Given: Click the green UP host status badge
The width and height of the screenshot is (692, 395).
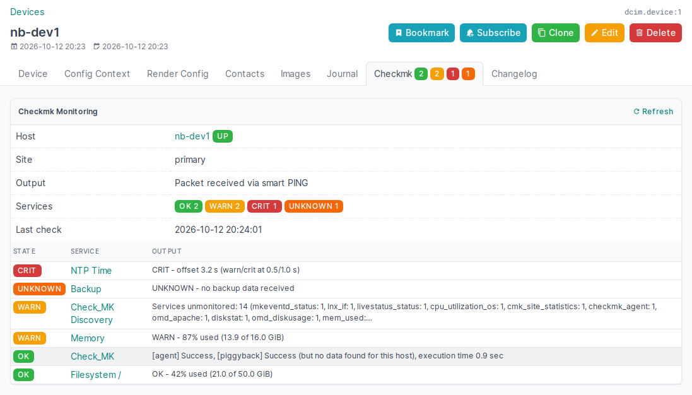Looking at the screenshot, I should 223,136.
